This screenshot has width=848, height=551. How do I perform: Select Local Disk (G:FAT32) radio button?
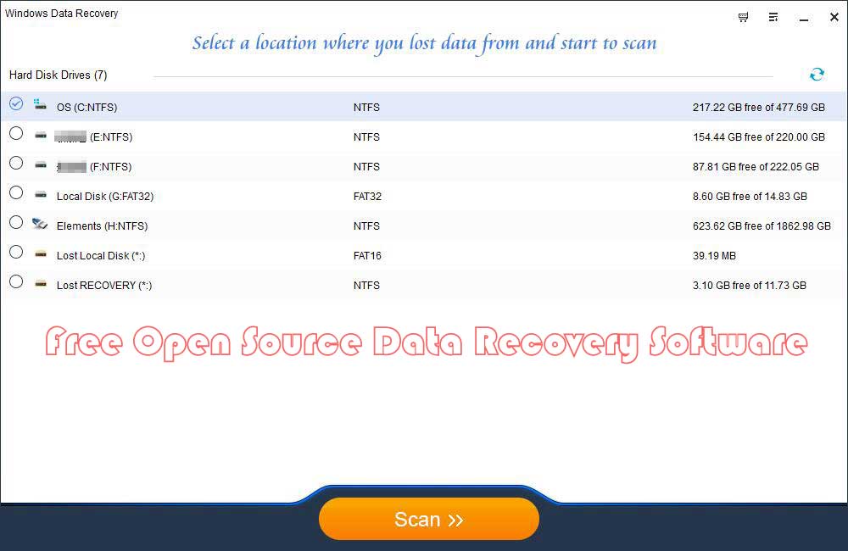tap(15, 192)
